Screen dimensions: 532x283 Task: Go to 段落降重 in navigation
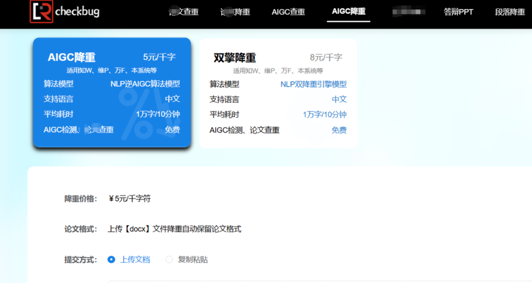510,12
